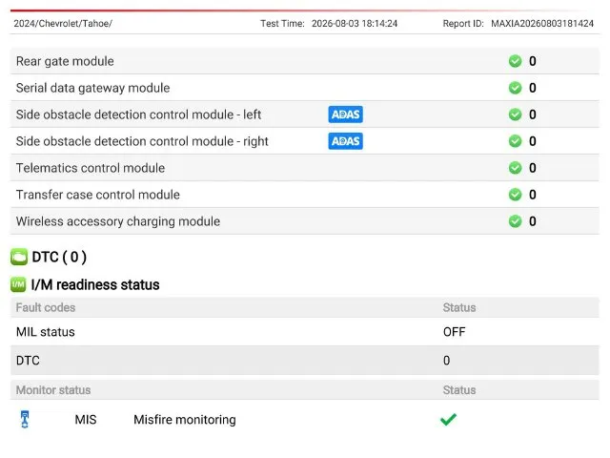Click the I/M readiness status heading
This screenshot has width=610, height=458.
pyautogui.click(x=95, y=284)
